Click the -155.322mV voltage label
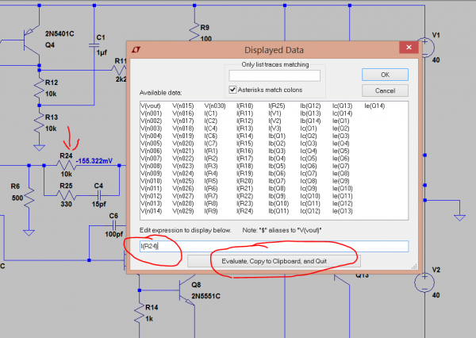Screen dimensions: 476x338 click(x=94, y=161)
